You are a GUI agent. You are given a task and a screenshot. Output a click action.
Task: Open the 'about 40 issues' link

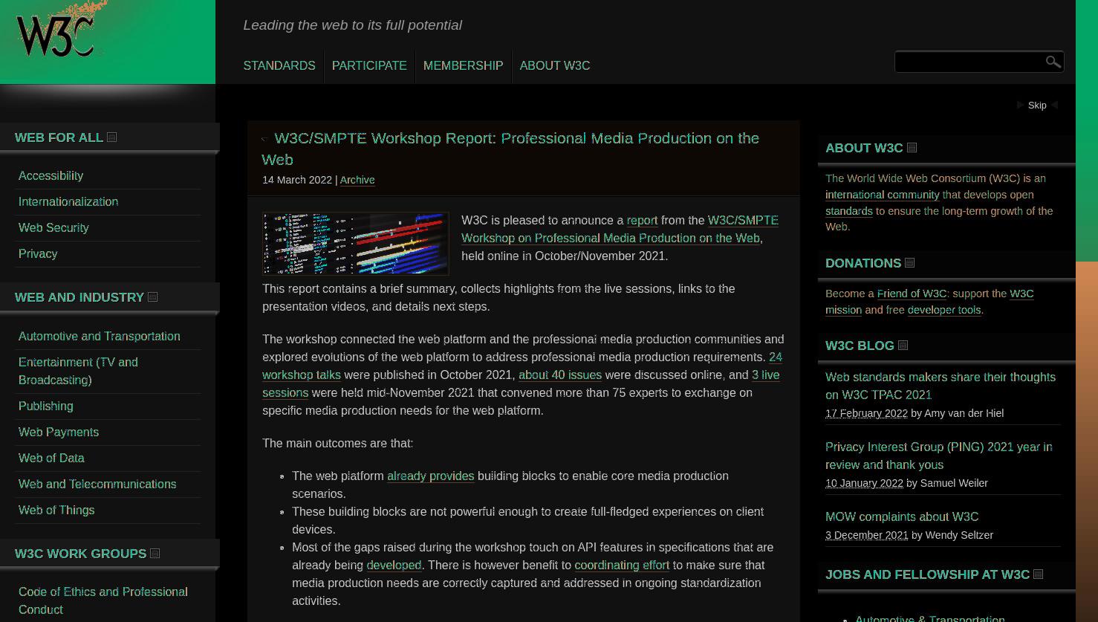tap(560, 375)
